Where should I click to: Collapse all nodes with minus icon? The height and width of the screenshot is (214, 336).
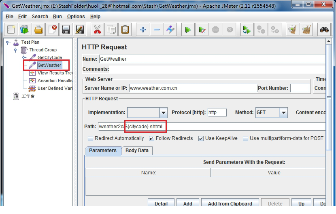click(x=156, y=30)
